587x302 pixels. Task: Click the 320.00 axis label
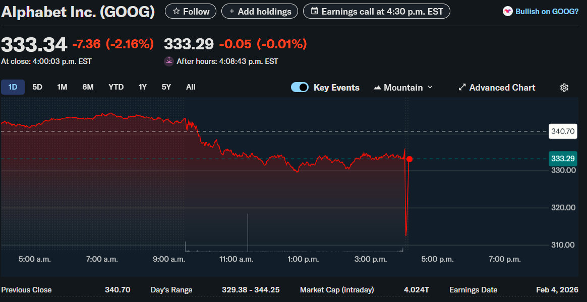pos(563,208)
